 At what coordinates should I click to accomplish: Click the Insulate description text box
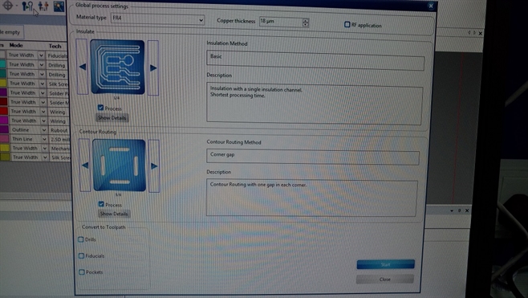[315, 104]
